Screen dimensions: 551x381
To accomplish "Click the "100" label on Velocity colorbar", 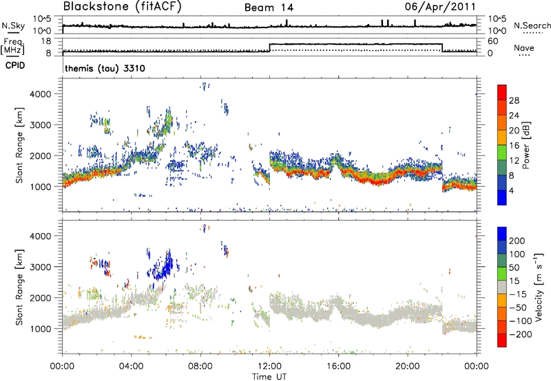I will [517, 254].
